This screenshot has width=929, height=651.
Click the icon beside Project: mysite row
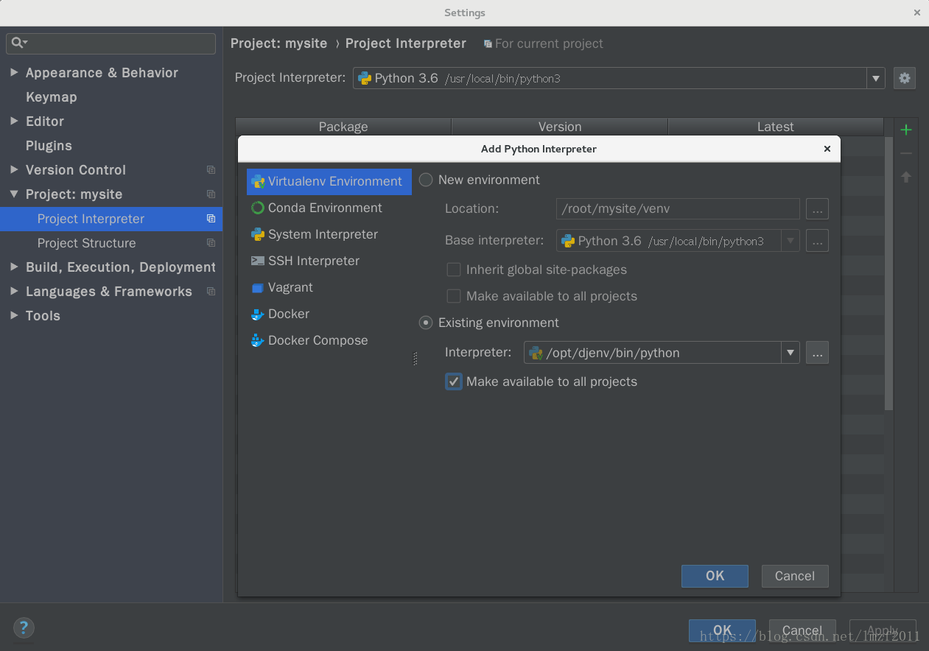(211, 194)
